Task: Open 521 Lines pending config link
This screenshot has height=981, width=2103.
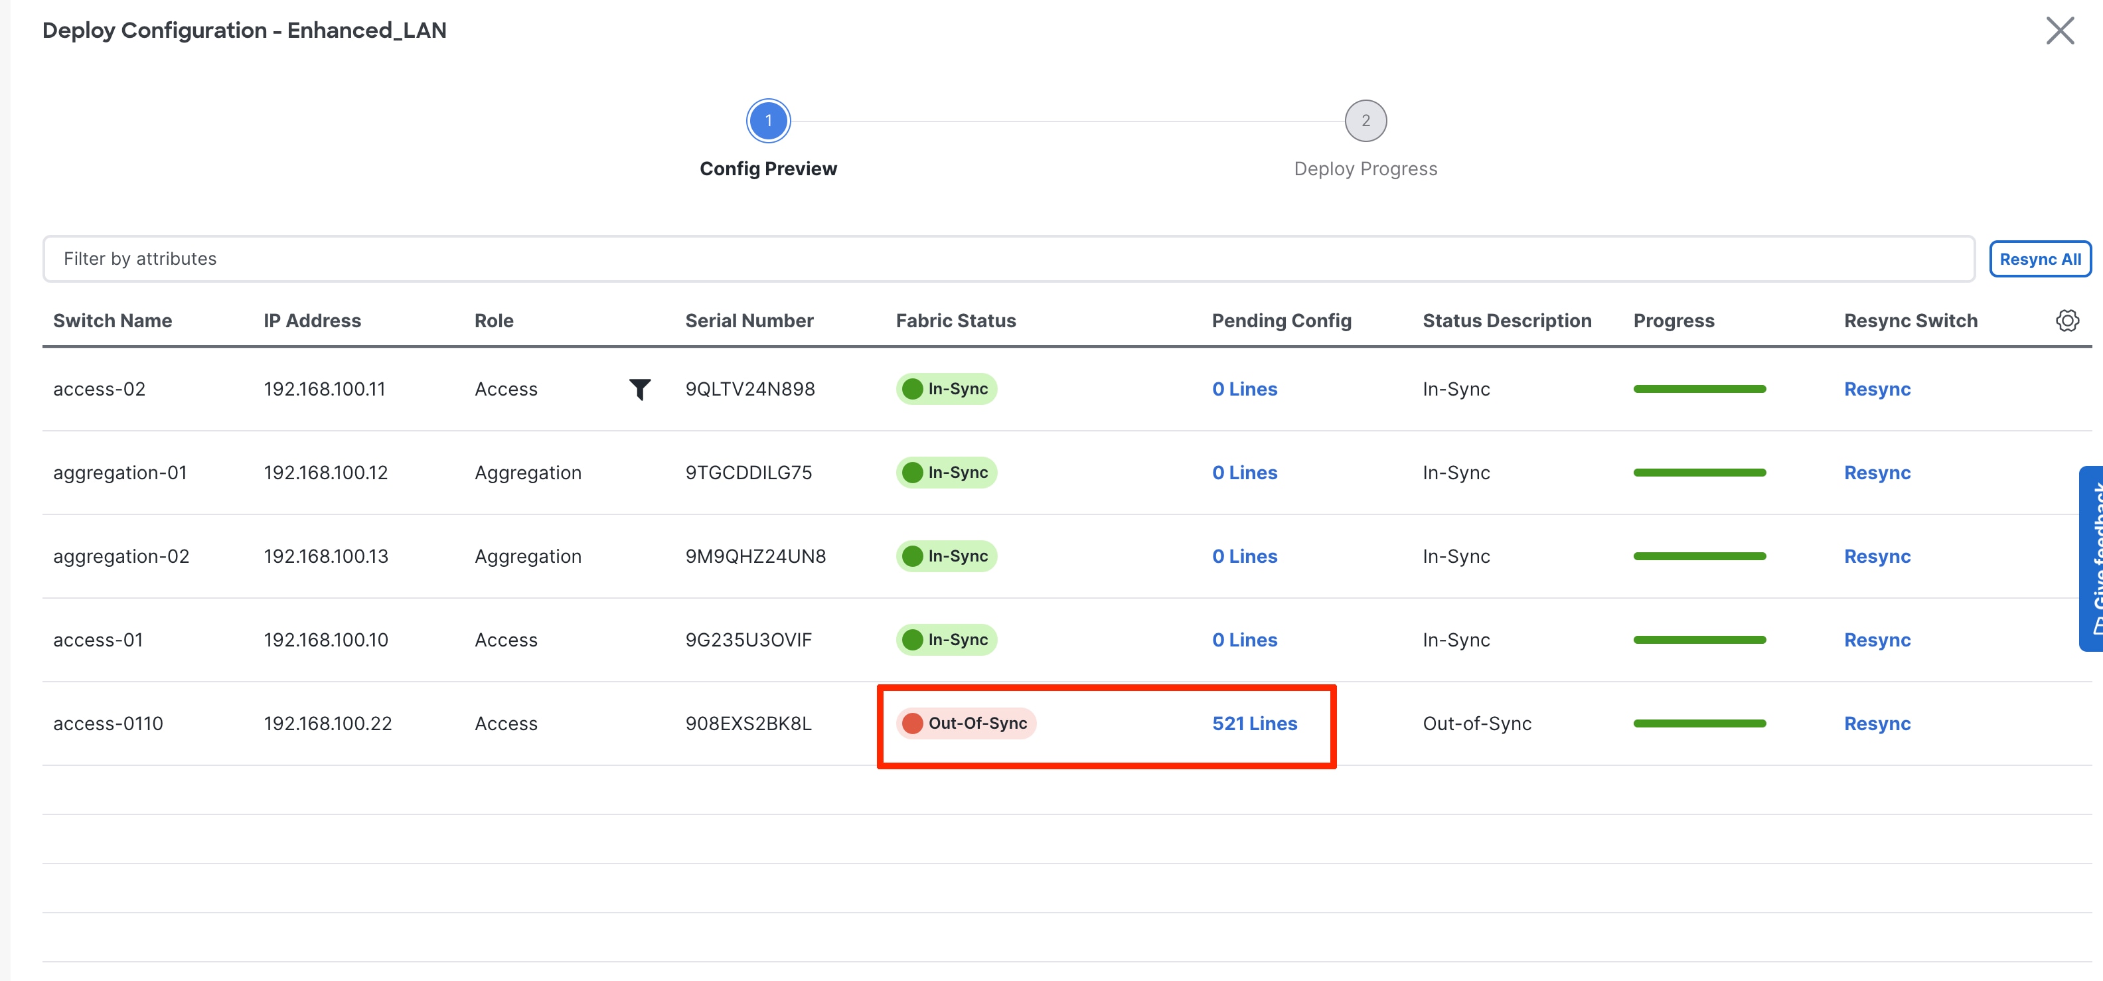Action: [x=1254, y=724]
